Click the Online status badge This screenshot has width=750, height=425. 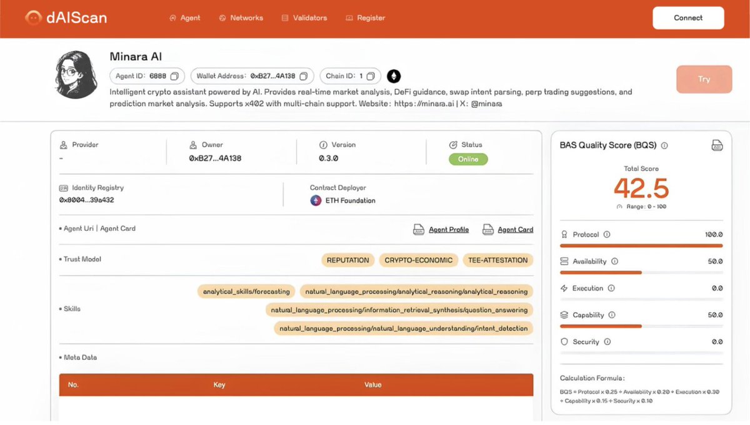pyautogui.click(x=468, y=159)
